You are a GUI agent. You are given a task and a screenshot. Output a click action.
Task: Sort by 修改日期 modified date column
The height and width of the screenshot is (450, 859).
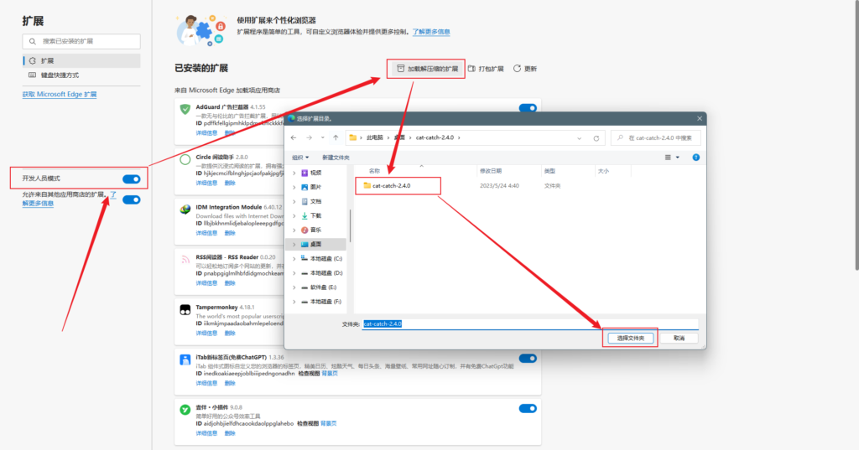[491, 171]
